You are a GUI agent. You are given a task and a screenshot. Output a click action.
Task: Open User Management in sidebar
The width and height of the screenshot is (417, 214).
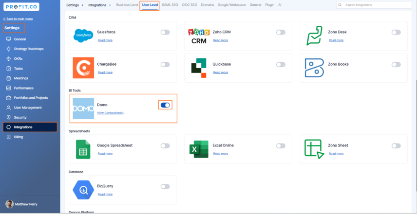28,107
